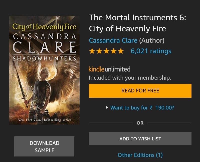Click the second gold rating star
The image size is (200, 162).
[x=99, y=51]
